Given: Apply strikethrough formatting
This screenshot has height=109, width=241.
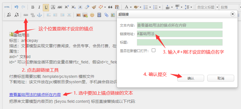Looking at the screenshot, I should (x=60, y=7).
